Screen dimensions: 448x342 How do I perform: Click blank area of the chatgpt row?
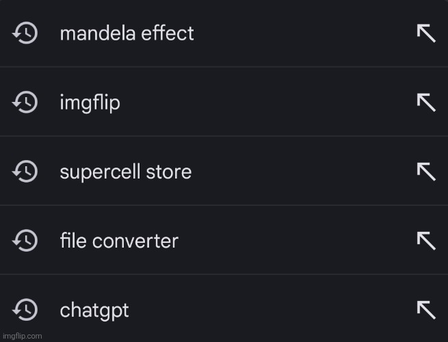click(x=274, y=309)
